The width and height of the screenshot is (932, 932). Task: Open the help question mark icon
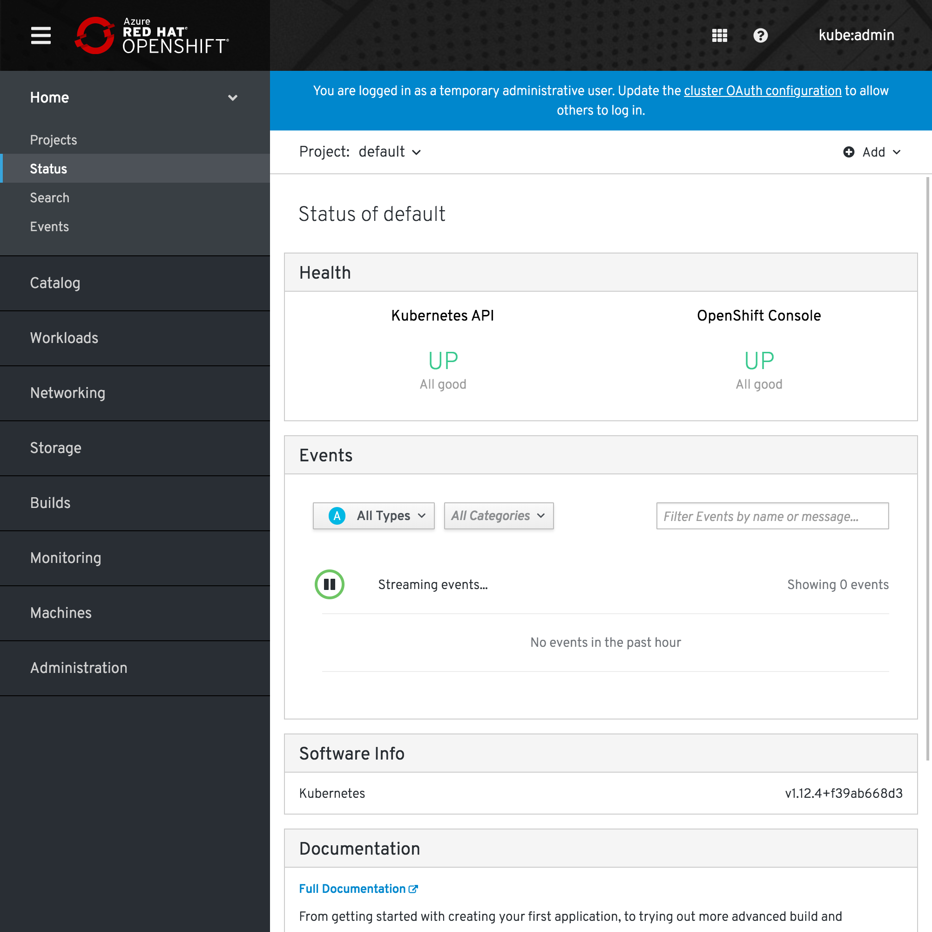(x=760, y=35)
